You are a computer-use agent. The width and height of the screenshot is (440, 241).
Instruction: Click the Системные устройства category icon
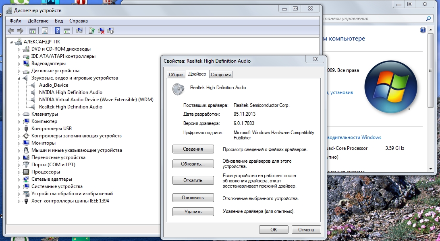coord(26,186)
